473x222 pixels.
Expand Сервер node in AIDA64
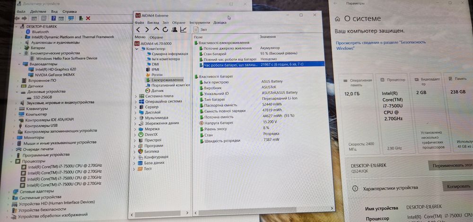136,107
